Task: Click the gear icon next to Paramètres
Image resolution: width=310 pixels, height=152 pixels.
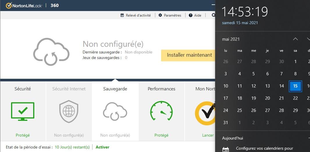Action: [160, 15]
